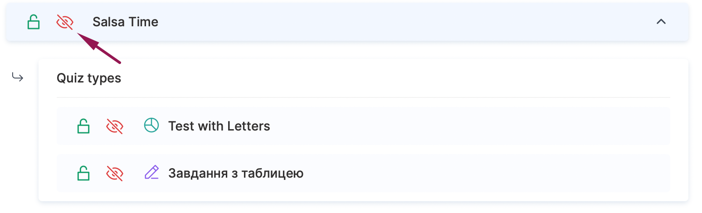Open the Test with Letters quiz
This screenshot has height=213, width=702.
point(219,126)
